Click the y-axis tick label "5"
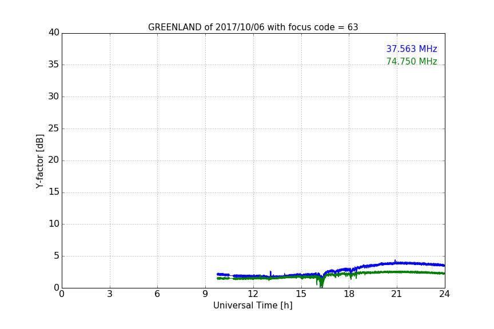The image size is (494, 329). [57, 256]
